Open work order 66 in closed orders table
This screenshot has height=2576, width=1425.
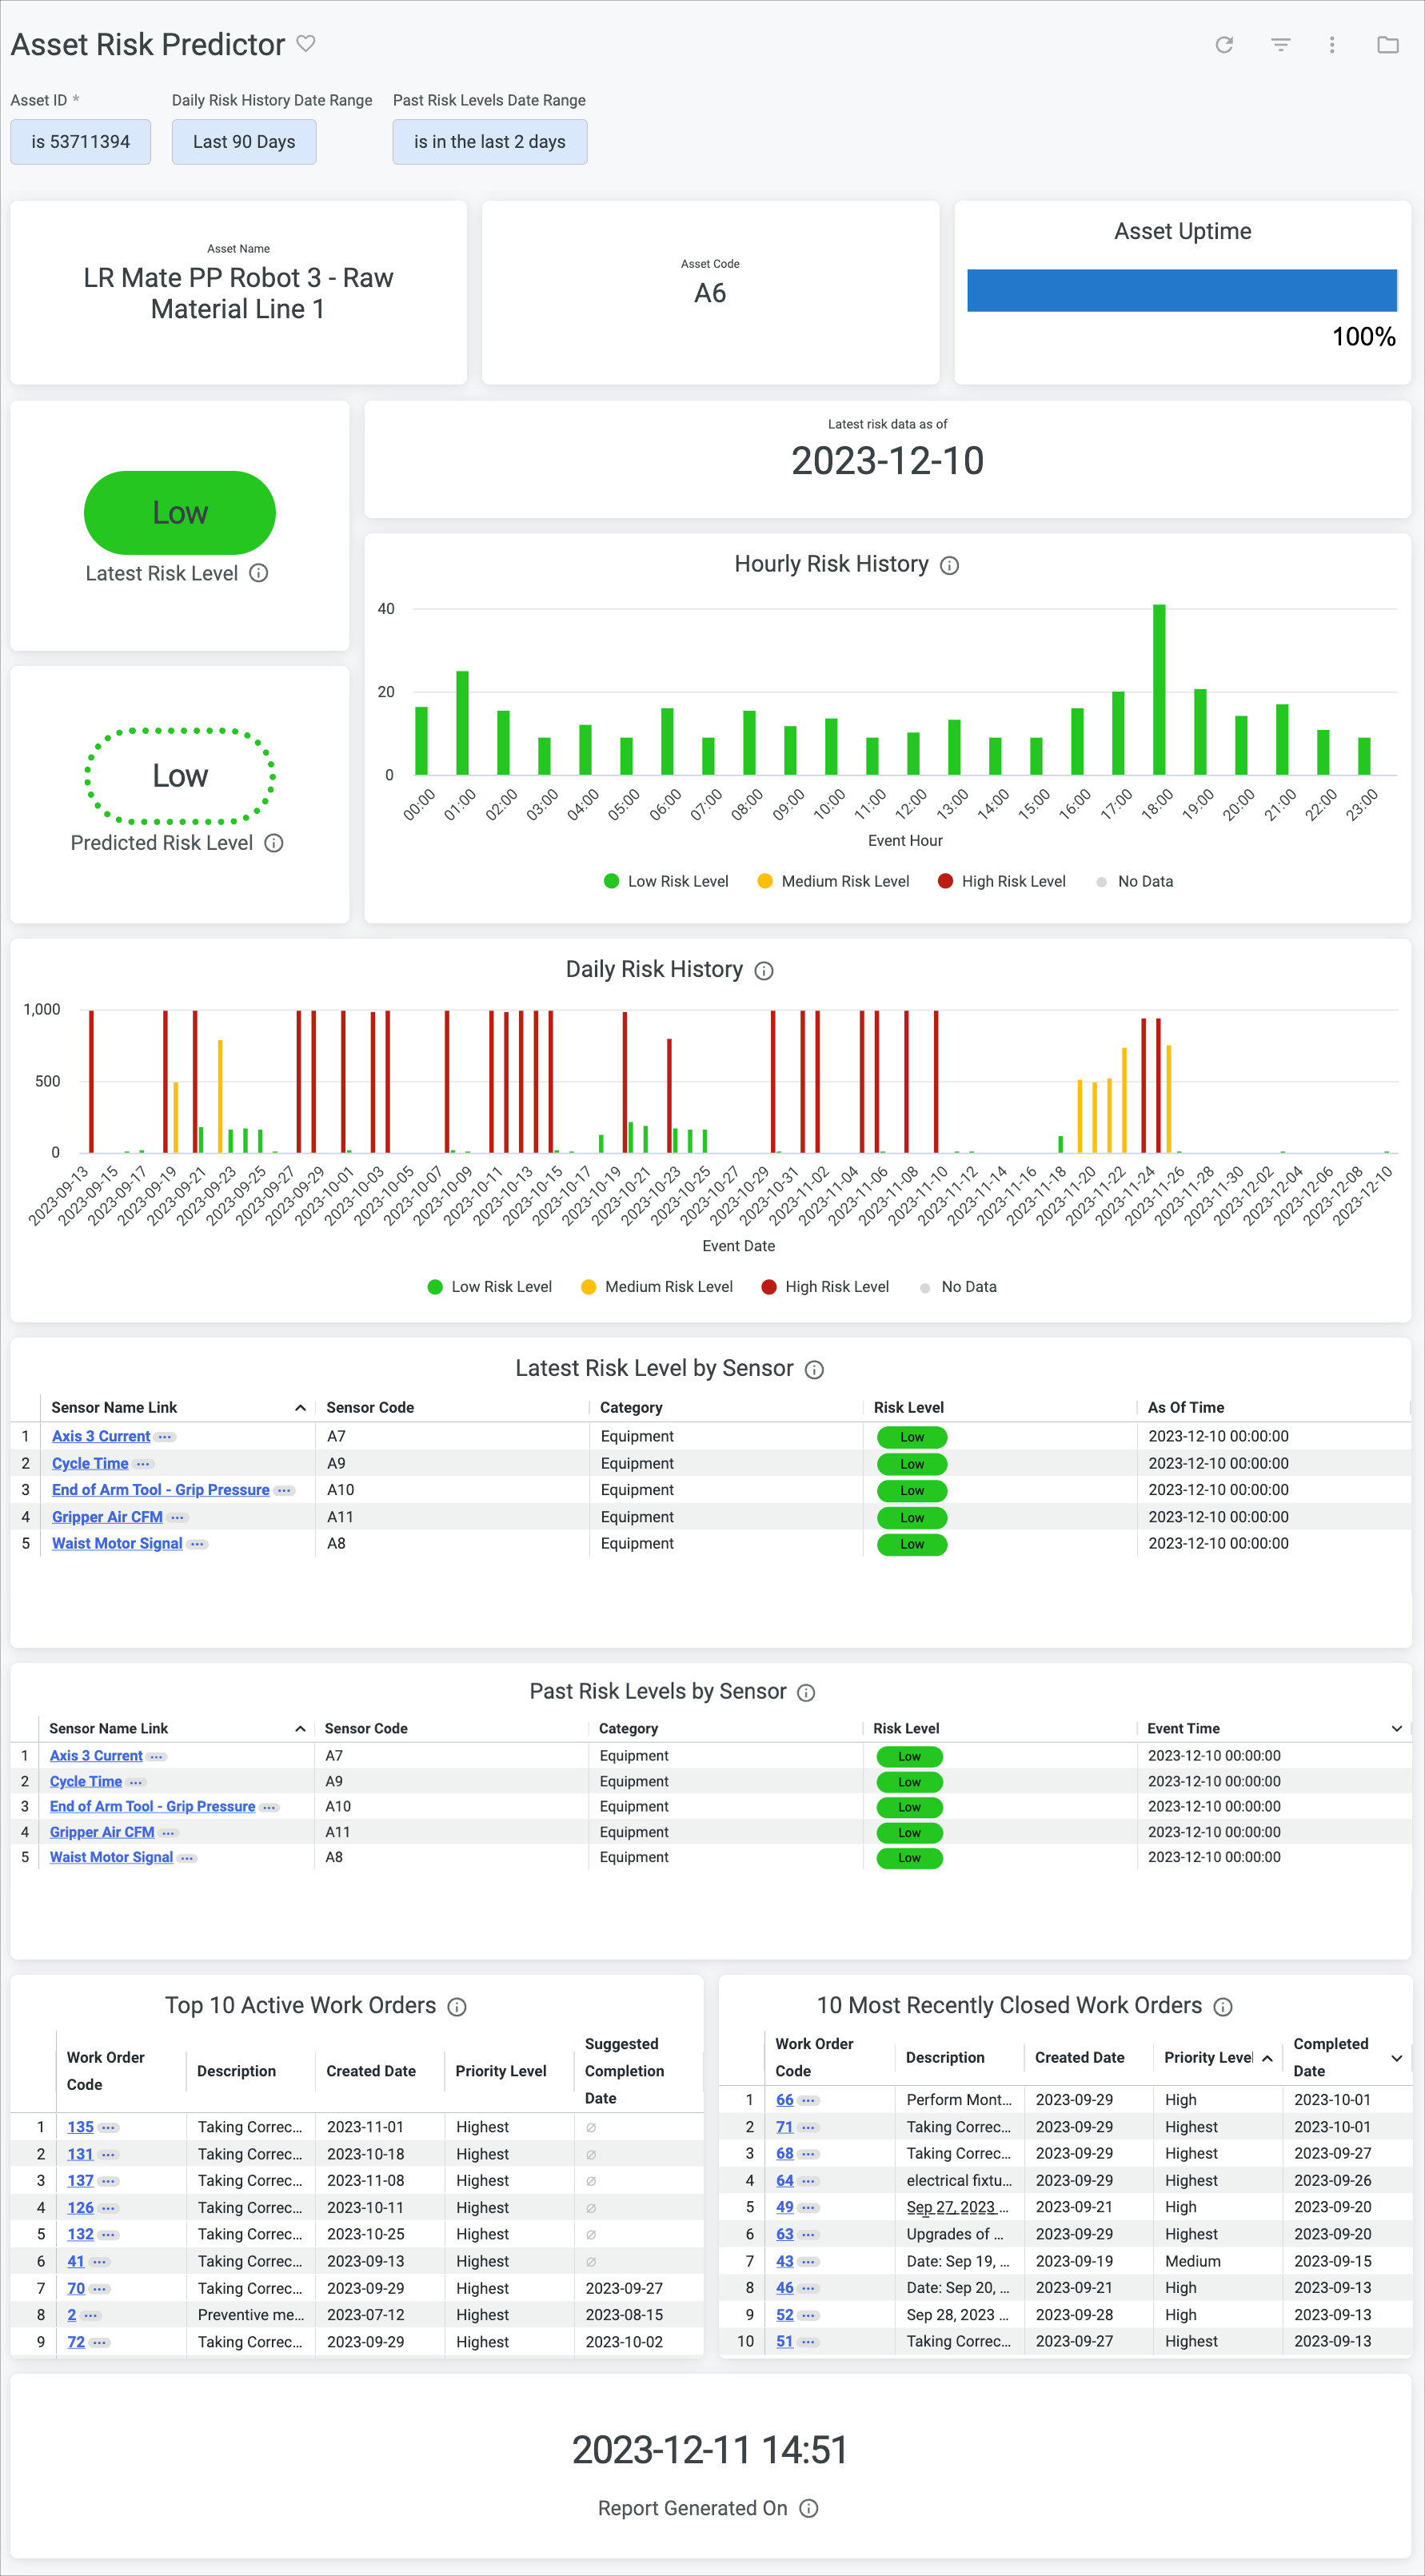[x=784, y=2099]
